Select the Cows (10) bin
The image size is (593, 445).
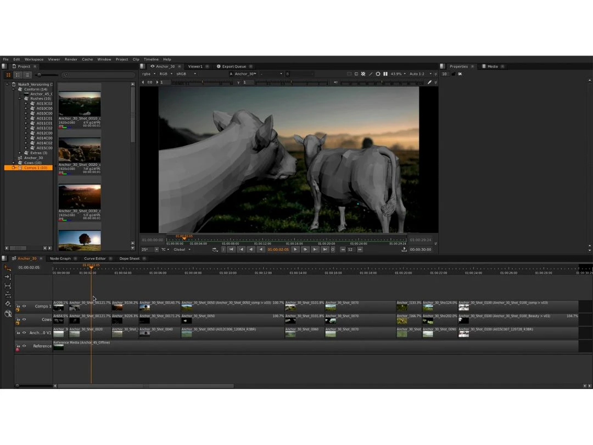coord(32,163)
